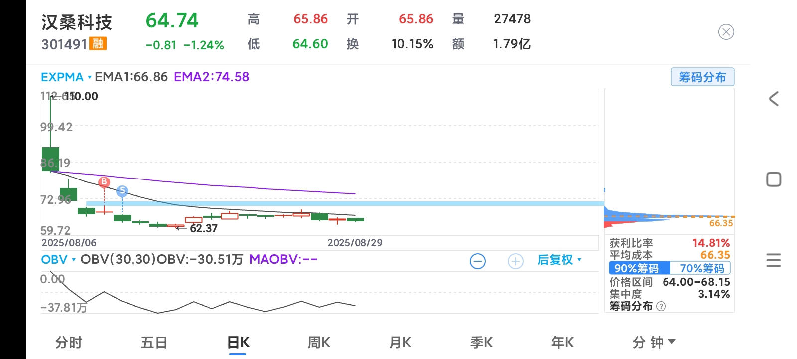Screen dimensions: 797x359
Task: Tap the blue S sell marker on chart
Action: (122, 191)
